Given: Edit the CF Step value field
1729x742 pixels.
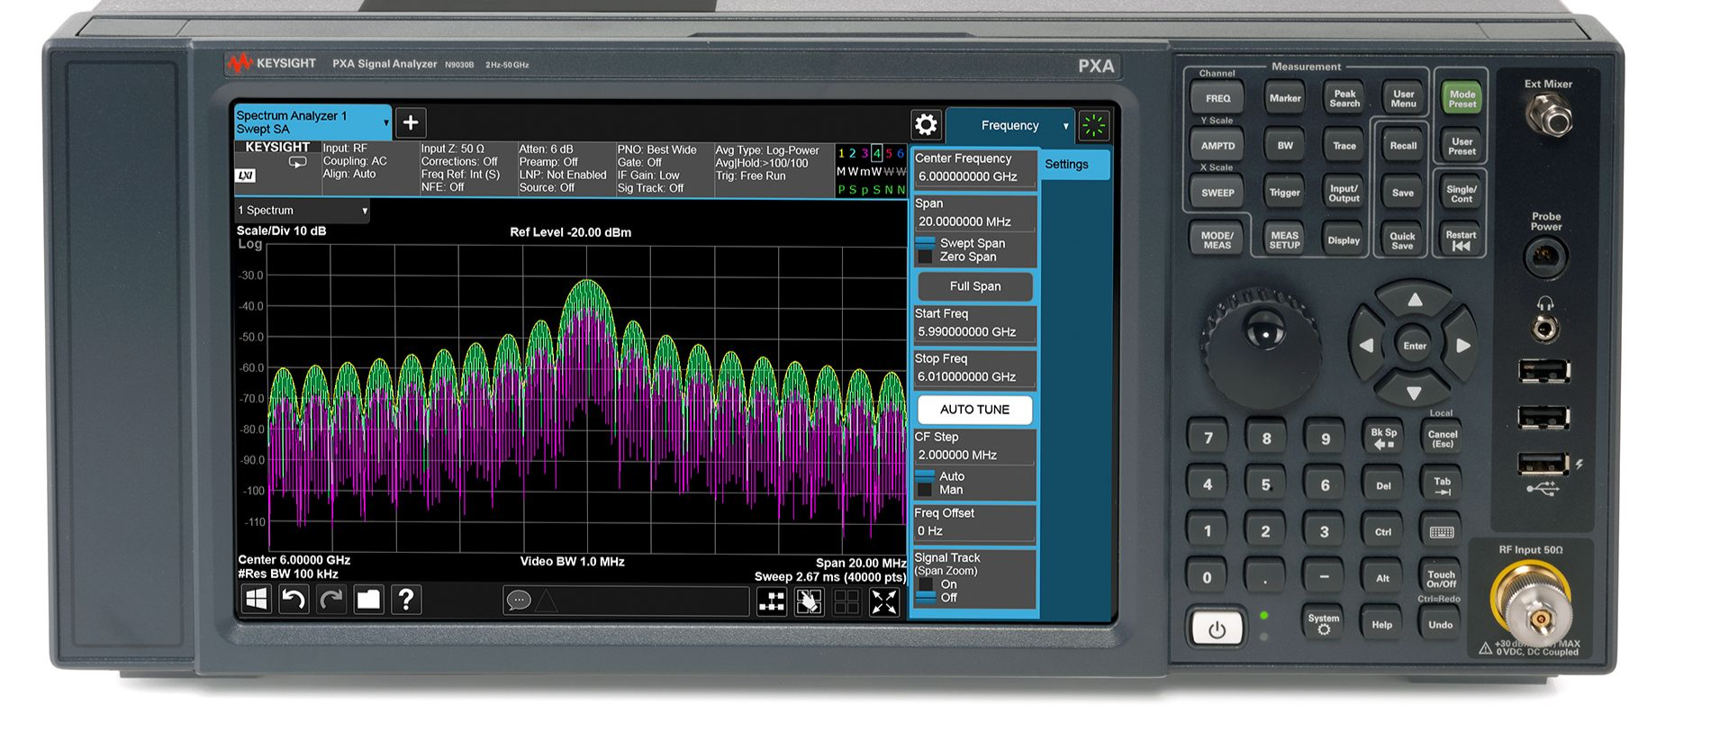Looking at the screenshot, I should [x=974, y=456].
